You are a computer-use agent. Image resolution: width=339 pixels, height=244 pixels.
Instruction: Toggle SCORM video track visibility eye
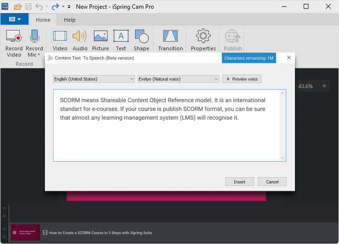click(4, 229)
